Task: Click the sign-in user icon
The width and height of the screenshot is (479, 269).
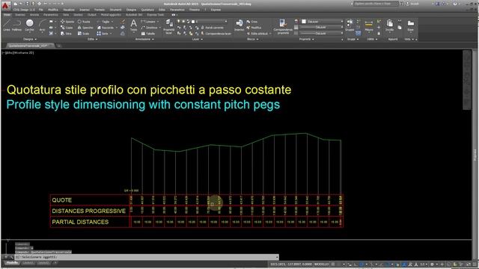Action: [x=408, y=4]
